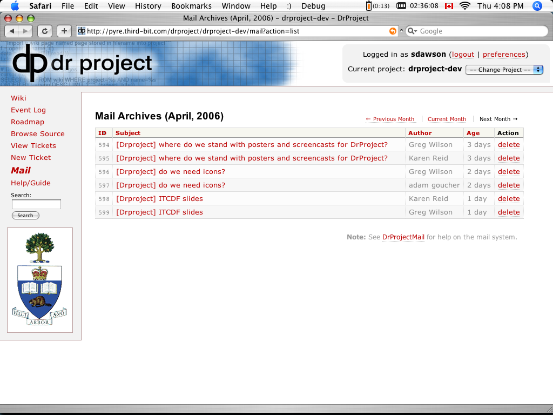The image size is (553, 415).
Task: Open the History menu
Action: click(147, 6)
